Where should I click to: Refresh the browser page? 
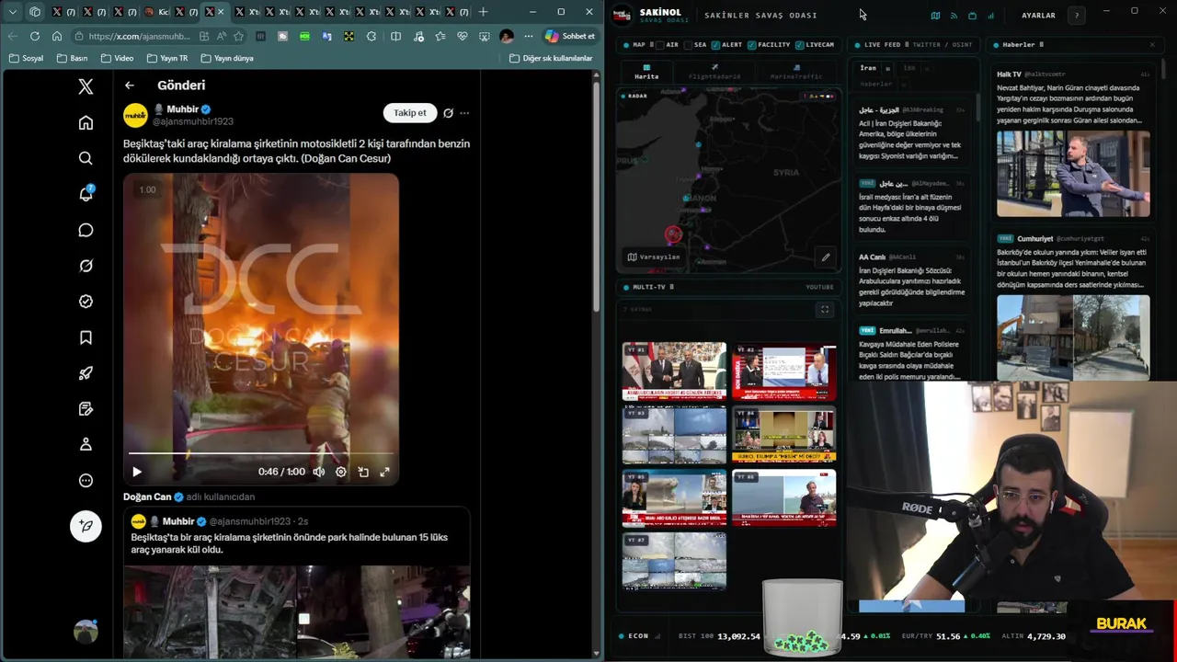[x=35, y=36]
